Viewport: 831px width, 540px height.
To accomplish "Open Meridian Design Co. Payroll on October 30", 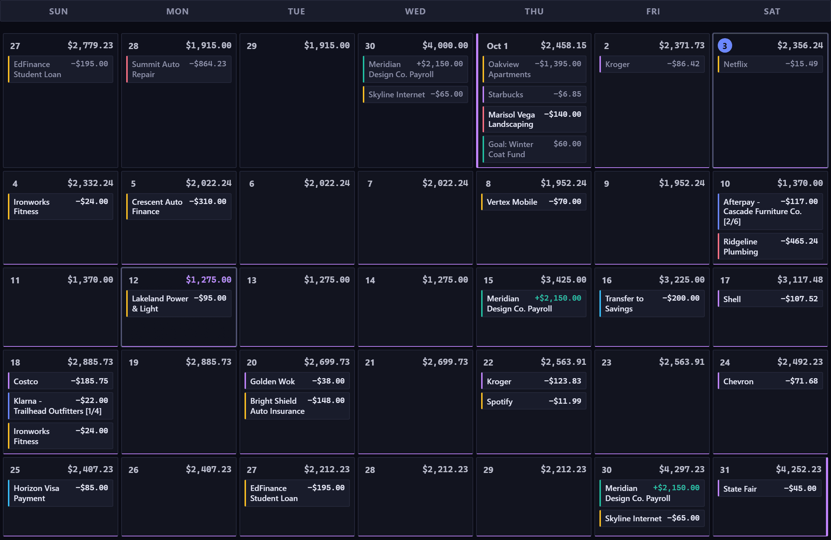I will pos(652,493).
